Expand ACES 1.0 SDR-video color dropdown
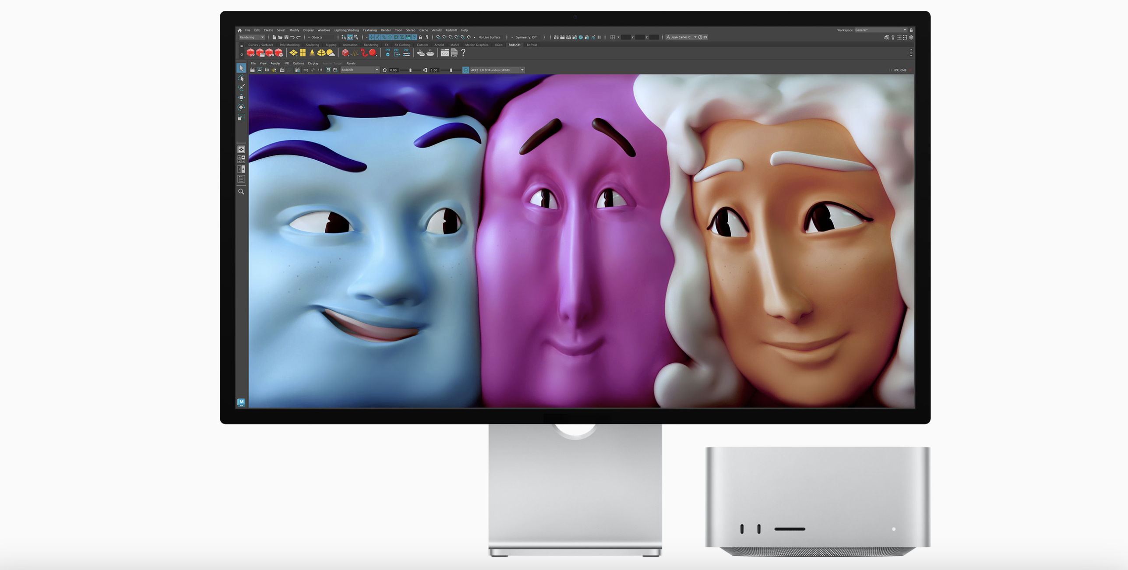Screen dimensions: 1128x570 click(x=522, y=70)
